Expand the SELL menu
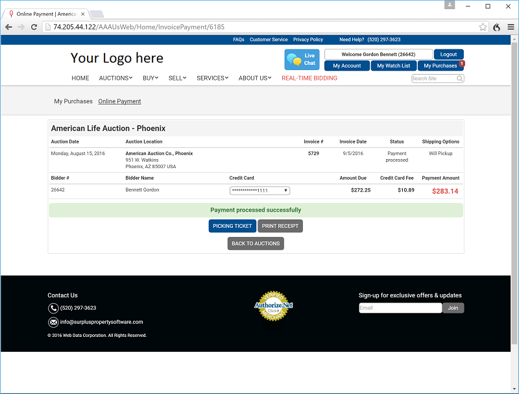Viewport: 519px width, 394px height. tap(177, 78)
